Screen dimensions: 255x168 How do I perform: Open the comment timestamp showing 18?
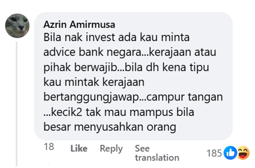coord(49,147)
